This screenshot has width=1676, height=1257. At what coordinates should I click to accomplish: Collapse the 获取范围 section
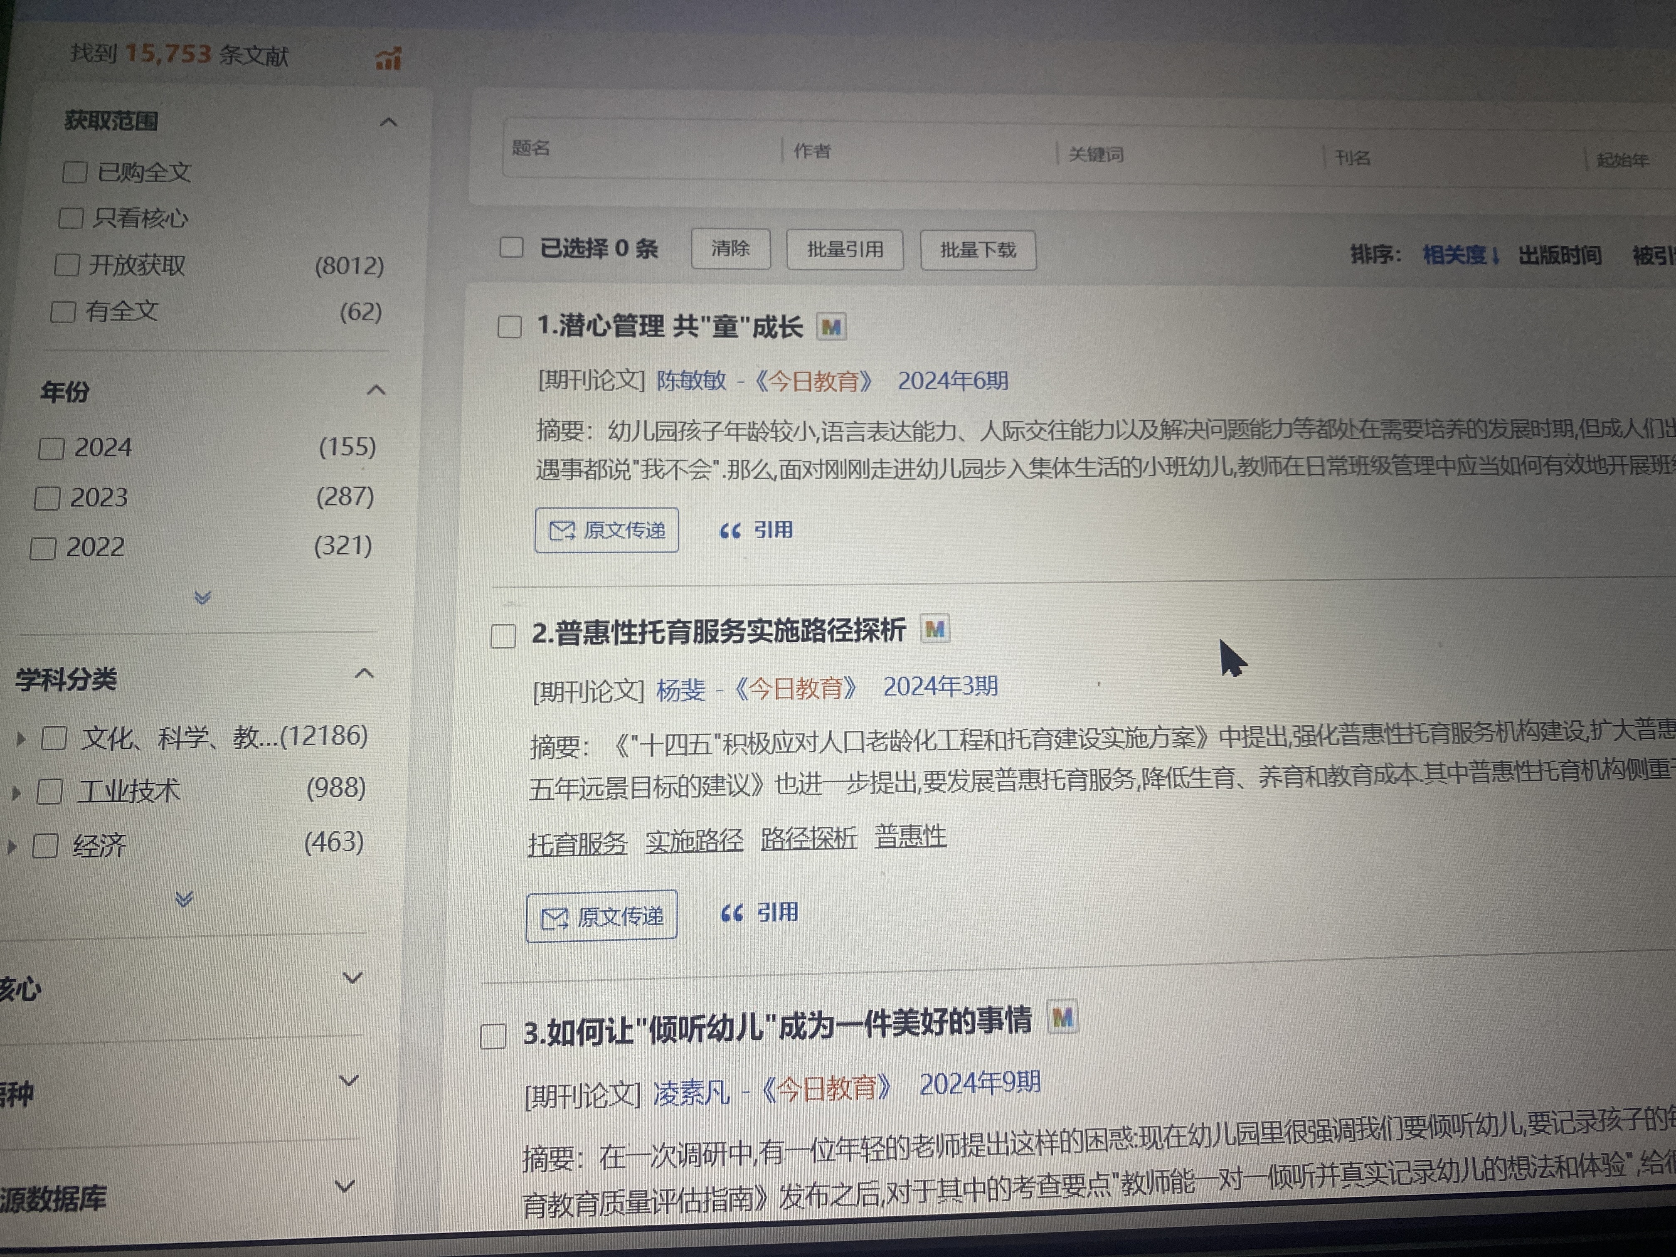(388, 122)
